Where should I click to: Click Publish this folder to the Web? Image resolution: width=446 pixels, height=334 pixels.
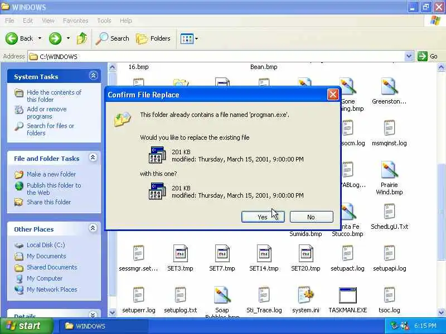pos(54,189)
